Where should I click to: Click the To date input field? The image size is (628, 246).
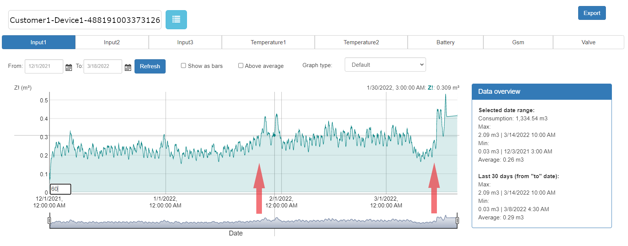(x=102, y=66)
